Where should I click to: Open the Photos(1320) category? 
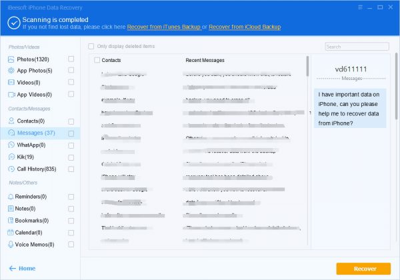tap(33, 59)
